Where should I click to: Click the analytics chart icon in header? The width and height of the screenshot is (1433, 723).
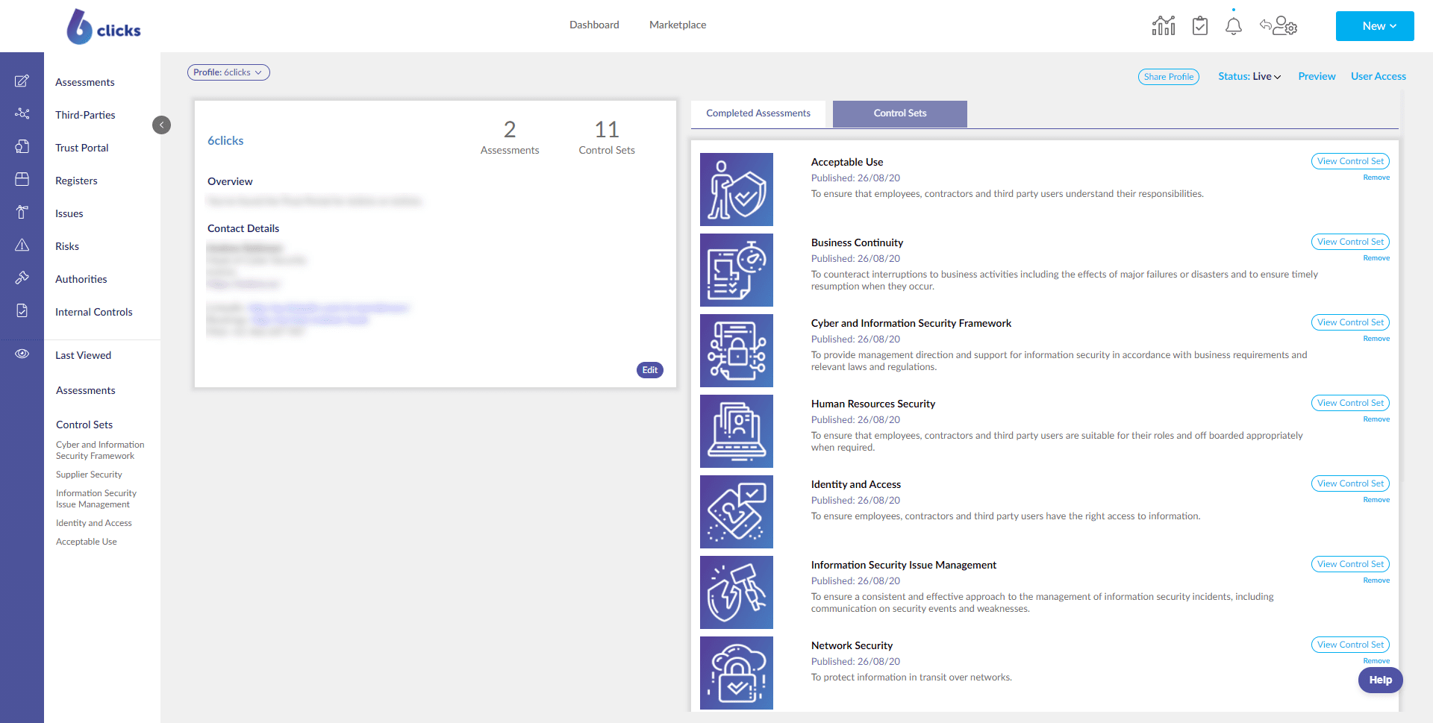pos(1163,26)
